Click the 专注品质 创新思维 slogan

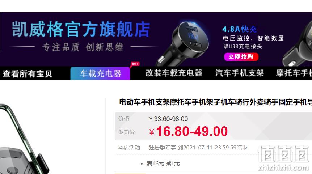click(x=83, y=47)
